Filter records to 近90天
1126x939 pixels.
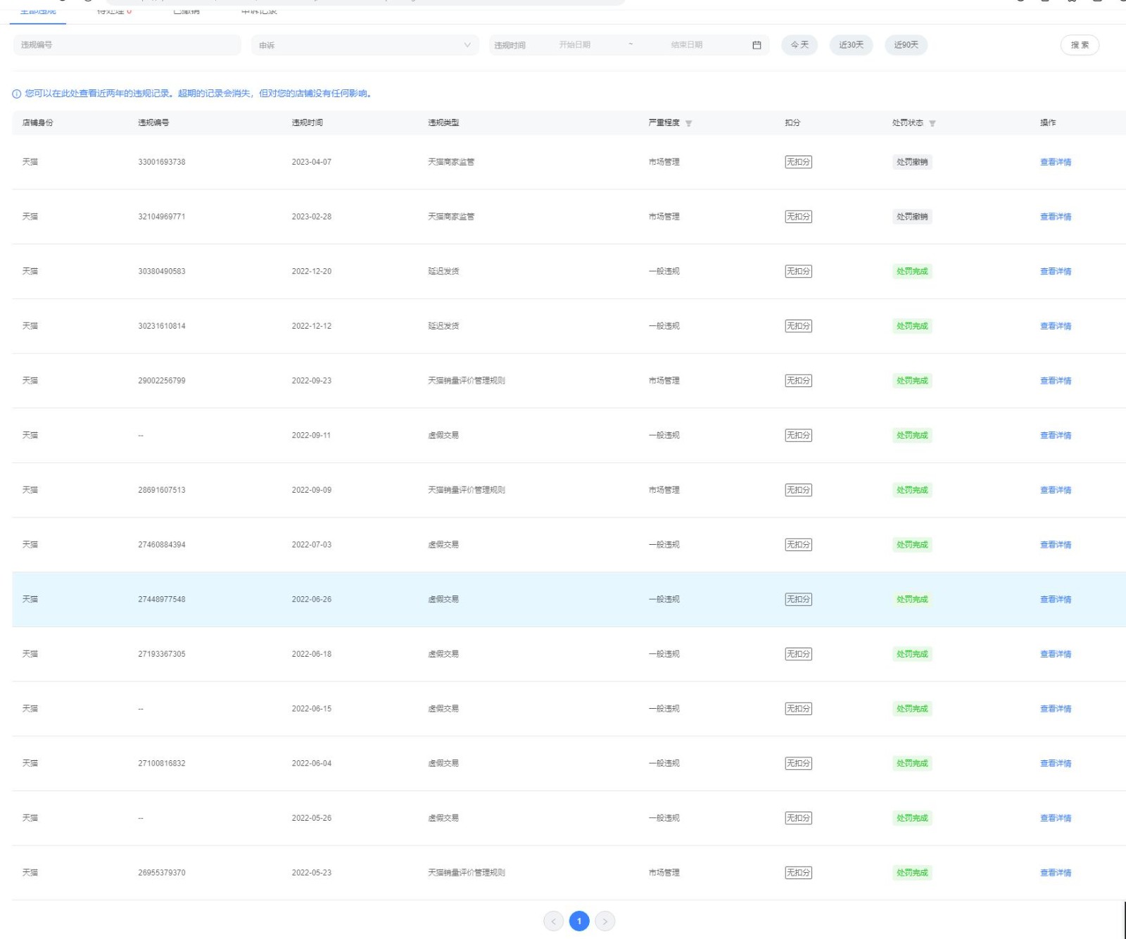pos(906,45)
